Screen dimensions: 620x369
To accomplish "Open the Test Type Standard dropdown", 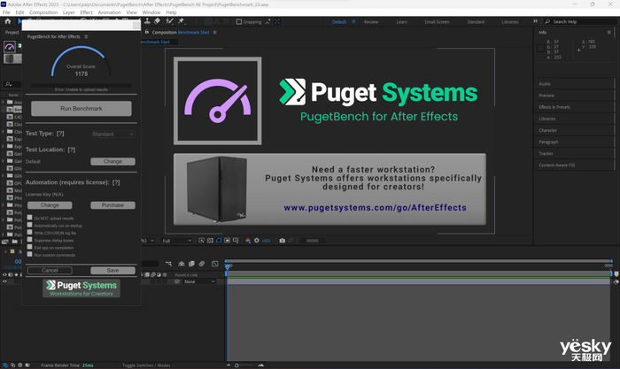I will click(x=112, y=134).
